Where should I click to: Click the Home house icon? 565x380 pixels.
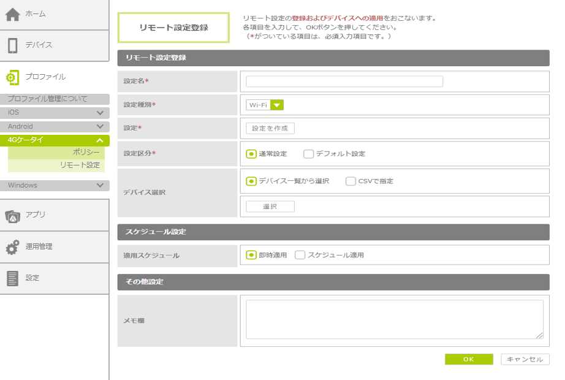tap(13, 14)
